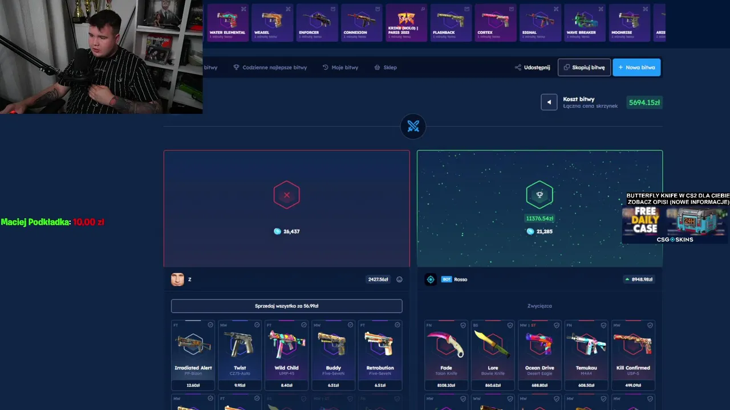Screen dimensions: 730x410
Task: Click shield check on Lore knife card
Action: (510, 325)
